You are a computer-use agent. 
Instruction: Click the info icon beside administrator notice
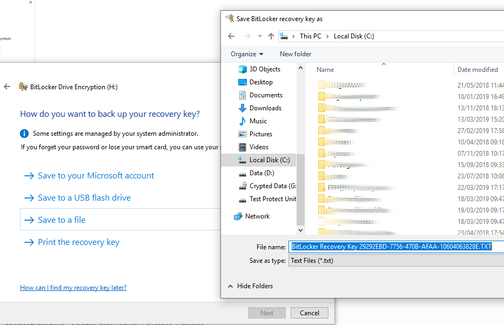(24, 134)
